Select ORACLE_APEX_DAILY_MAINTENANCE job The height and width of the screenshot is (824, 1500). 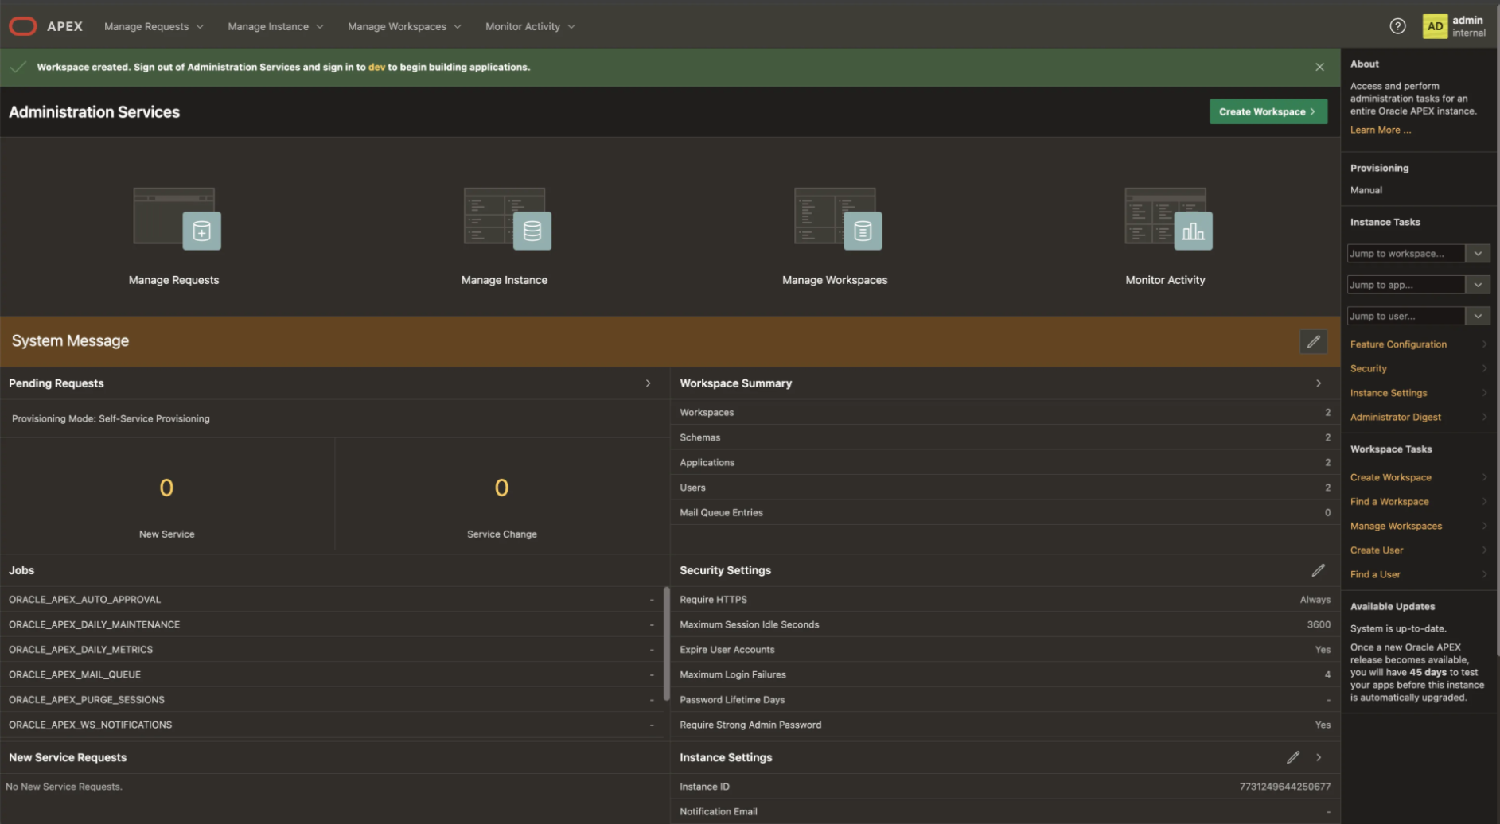point(331,624)
